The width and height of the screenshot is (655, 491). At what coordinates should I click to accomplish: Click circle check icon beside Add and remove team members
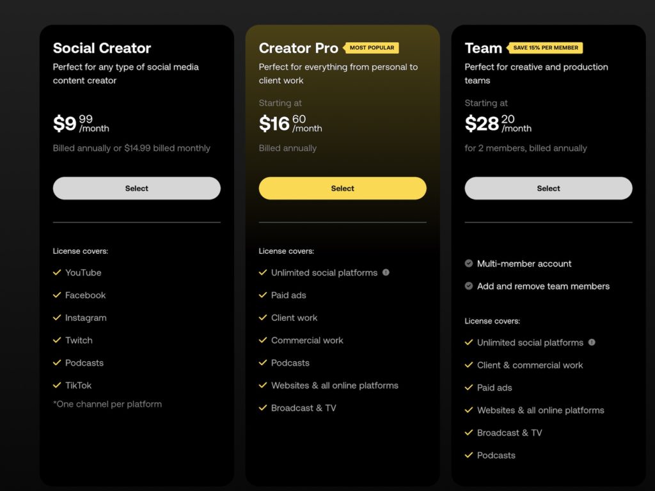click(x=469, y=286)
